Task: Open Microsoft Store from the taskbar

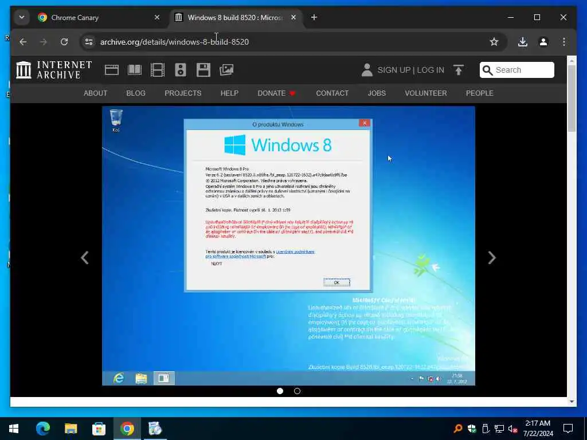Action: [99, 429]
